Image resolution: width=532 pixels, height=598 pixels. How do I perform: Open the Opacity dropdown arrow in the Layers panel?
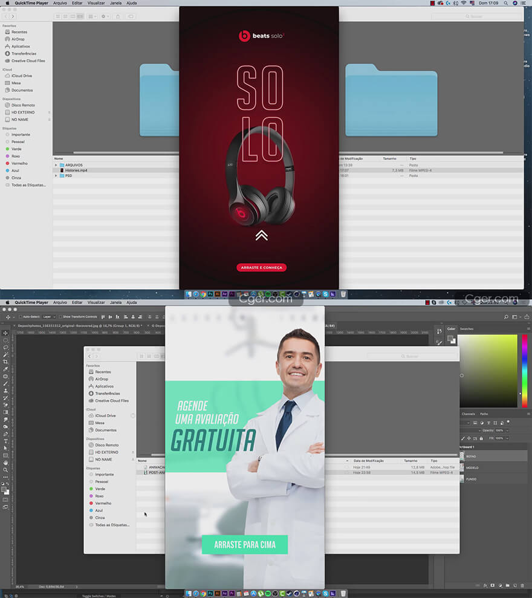[x=507, y=431]
